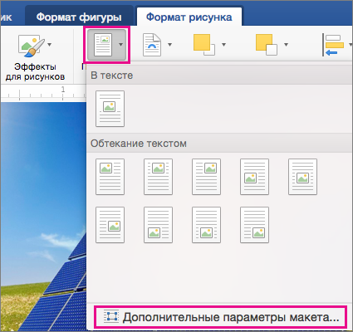Viewport: 353px width, 332px height.
Task: Click the Position document icon with blue arc
Action: click(x=152, y=45)
